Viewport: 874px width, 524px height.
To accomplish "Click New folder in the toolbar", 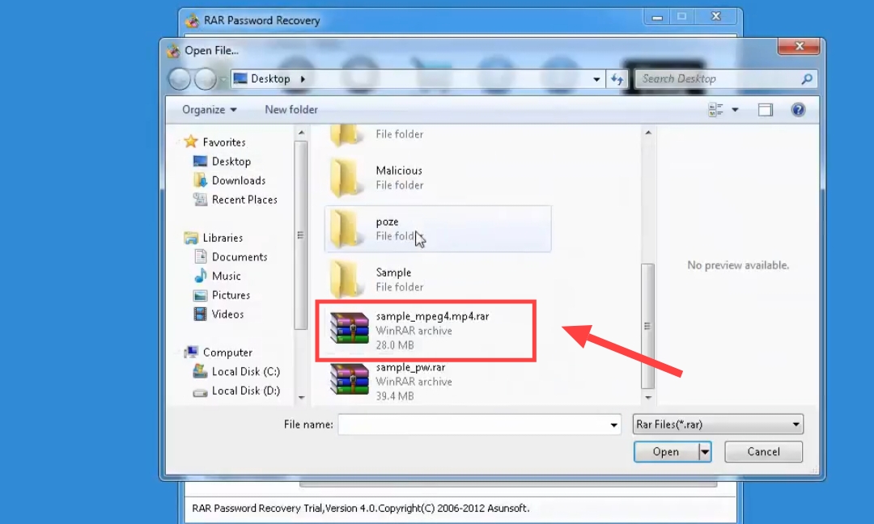I will (x=291, y=110).
